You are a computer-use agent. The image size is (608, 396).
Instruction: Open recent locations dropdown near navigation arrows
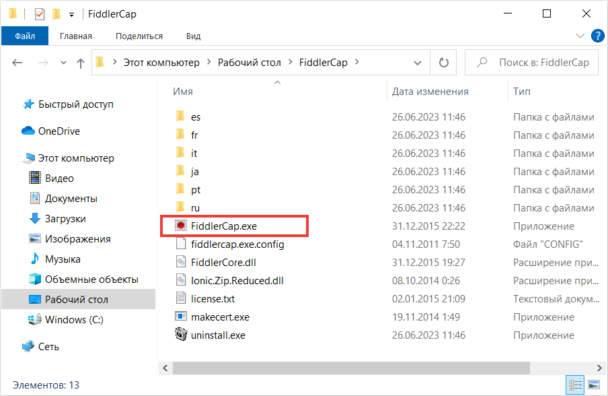[64, 63]
